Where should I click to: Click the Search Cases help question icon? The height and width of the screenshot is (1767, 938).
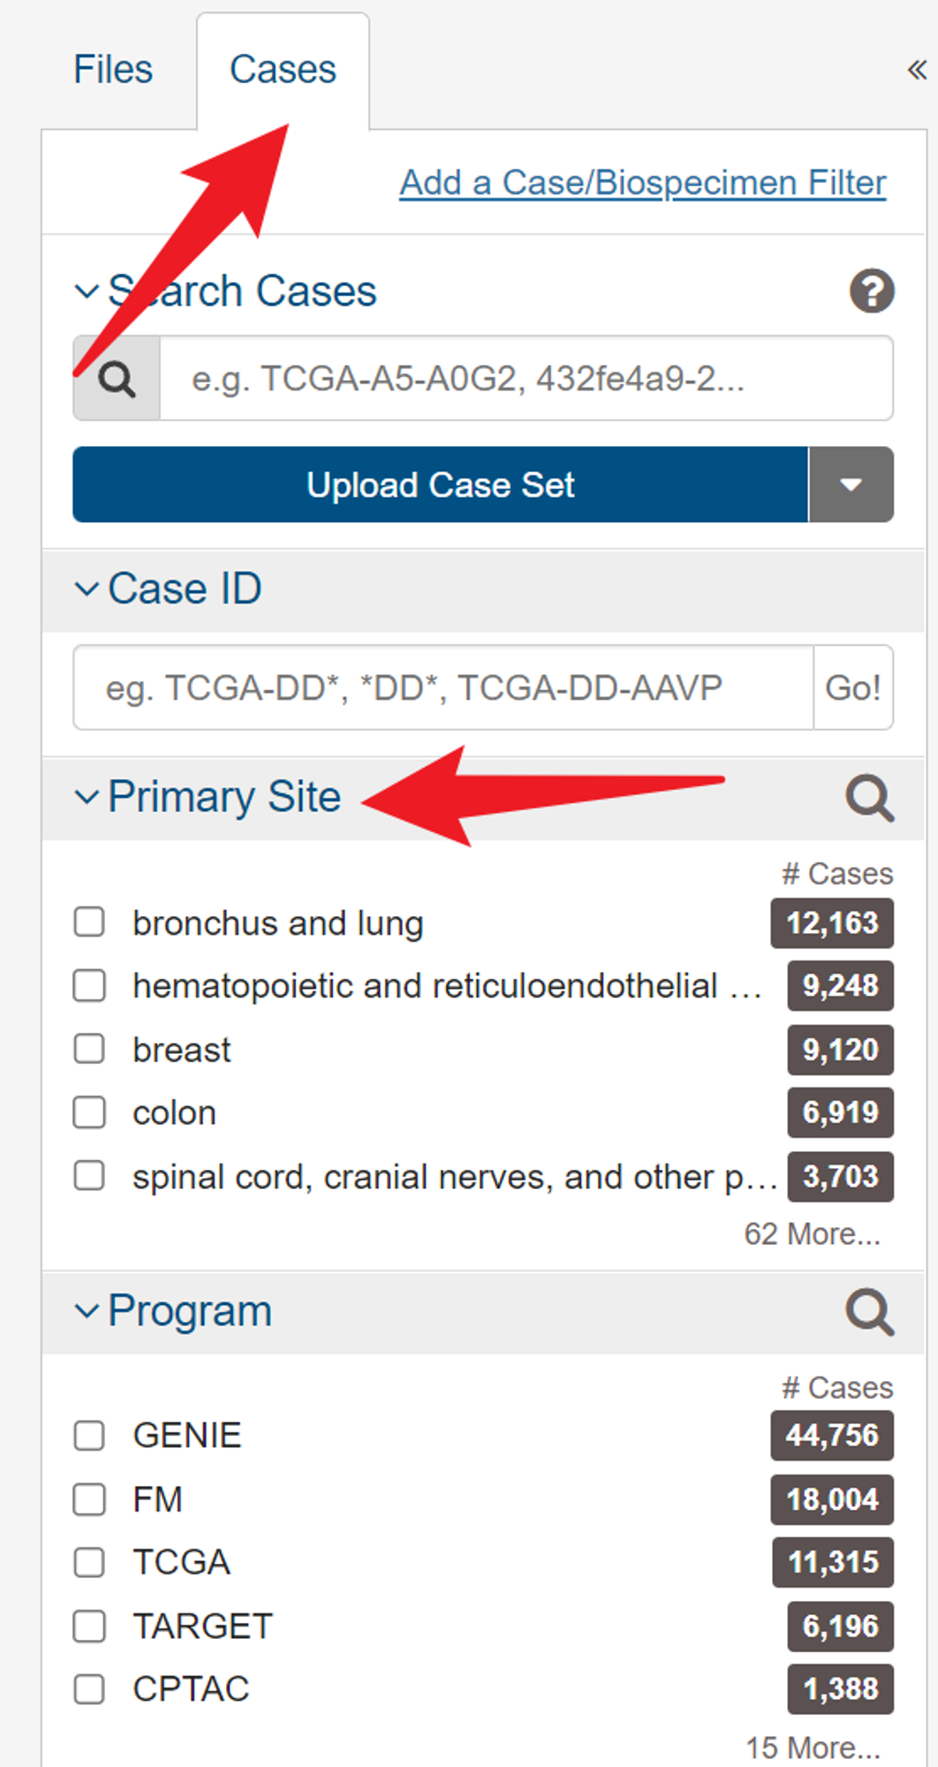pos(872,291)
